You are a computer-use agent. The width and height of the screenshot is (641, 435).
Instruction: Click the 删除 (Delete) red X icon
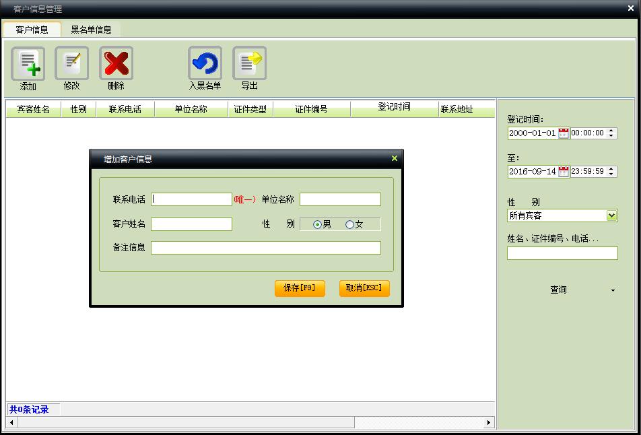pyautogui.click(x=116, y=65)
